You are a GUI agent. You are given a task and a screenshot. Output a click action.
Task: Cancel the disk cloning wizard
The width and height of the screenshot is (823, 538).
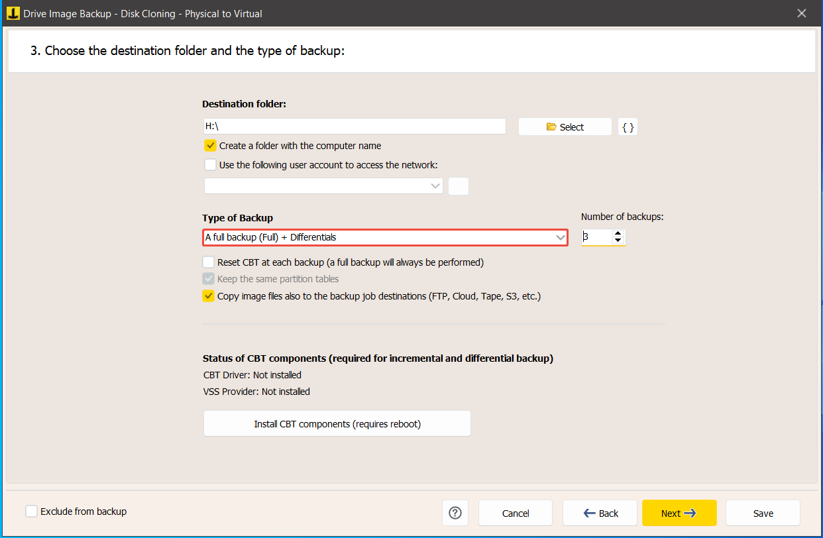[515, 513]
